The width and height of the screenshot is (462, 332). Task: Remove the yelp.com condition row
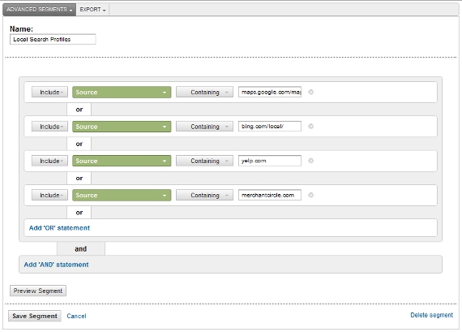pos(311,161)
